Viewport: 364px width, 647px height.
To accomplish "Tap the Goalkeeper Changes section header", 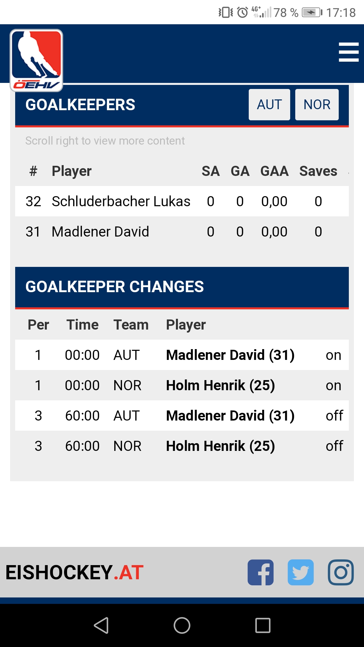I will [115, 287].
